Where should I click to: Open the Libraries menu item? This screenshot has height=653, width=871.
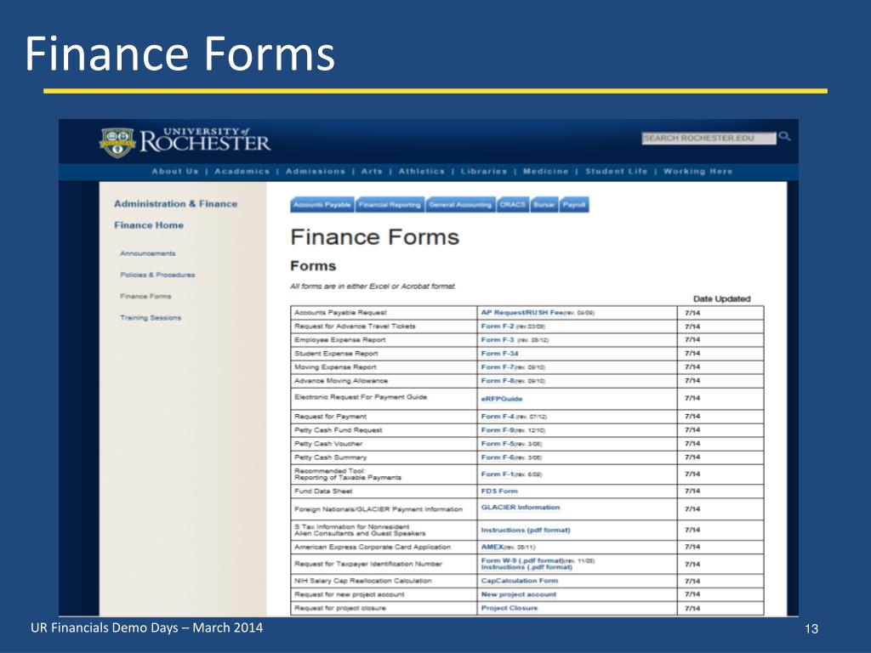click(484, 172)
